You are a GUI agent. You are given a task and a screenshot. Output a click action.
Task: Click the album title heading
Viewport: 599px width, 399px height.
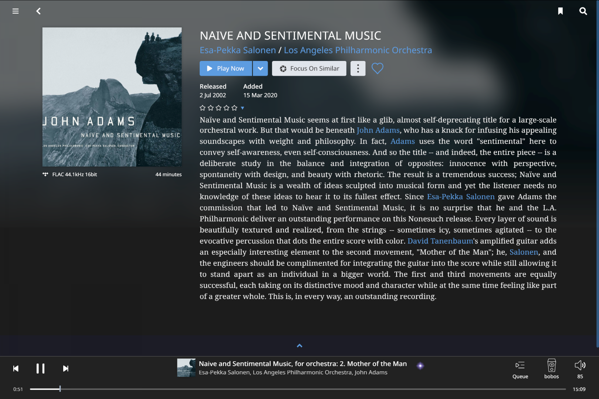tap(290, 35)
